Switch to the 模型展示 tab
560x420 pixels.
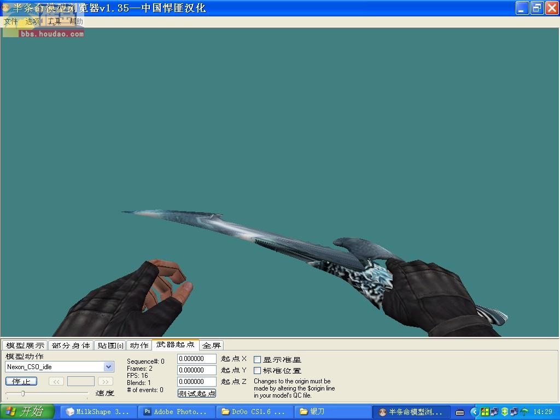(x=25, y=346)
